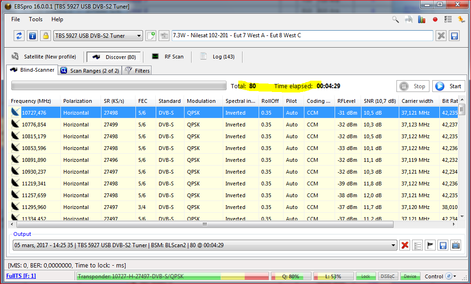Click the TV icon in Output panel
Screen dimensions: 471x284
(456, 245)
